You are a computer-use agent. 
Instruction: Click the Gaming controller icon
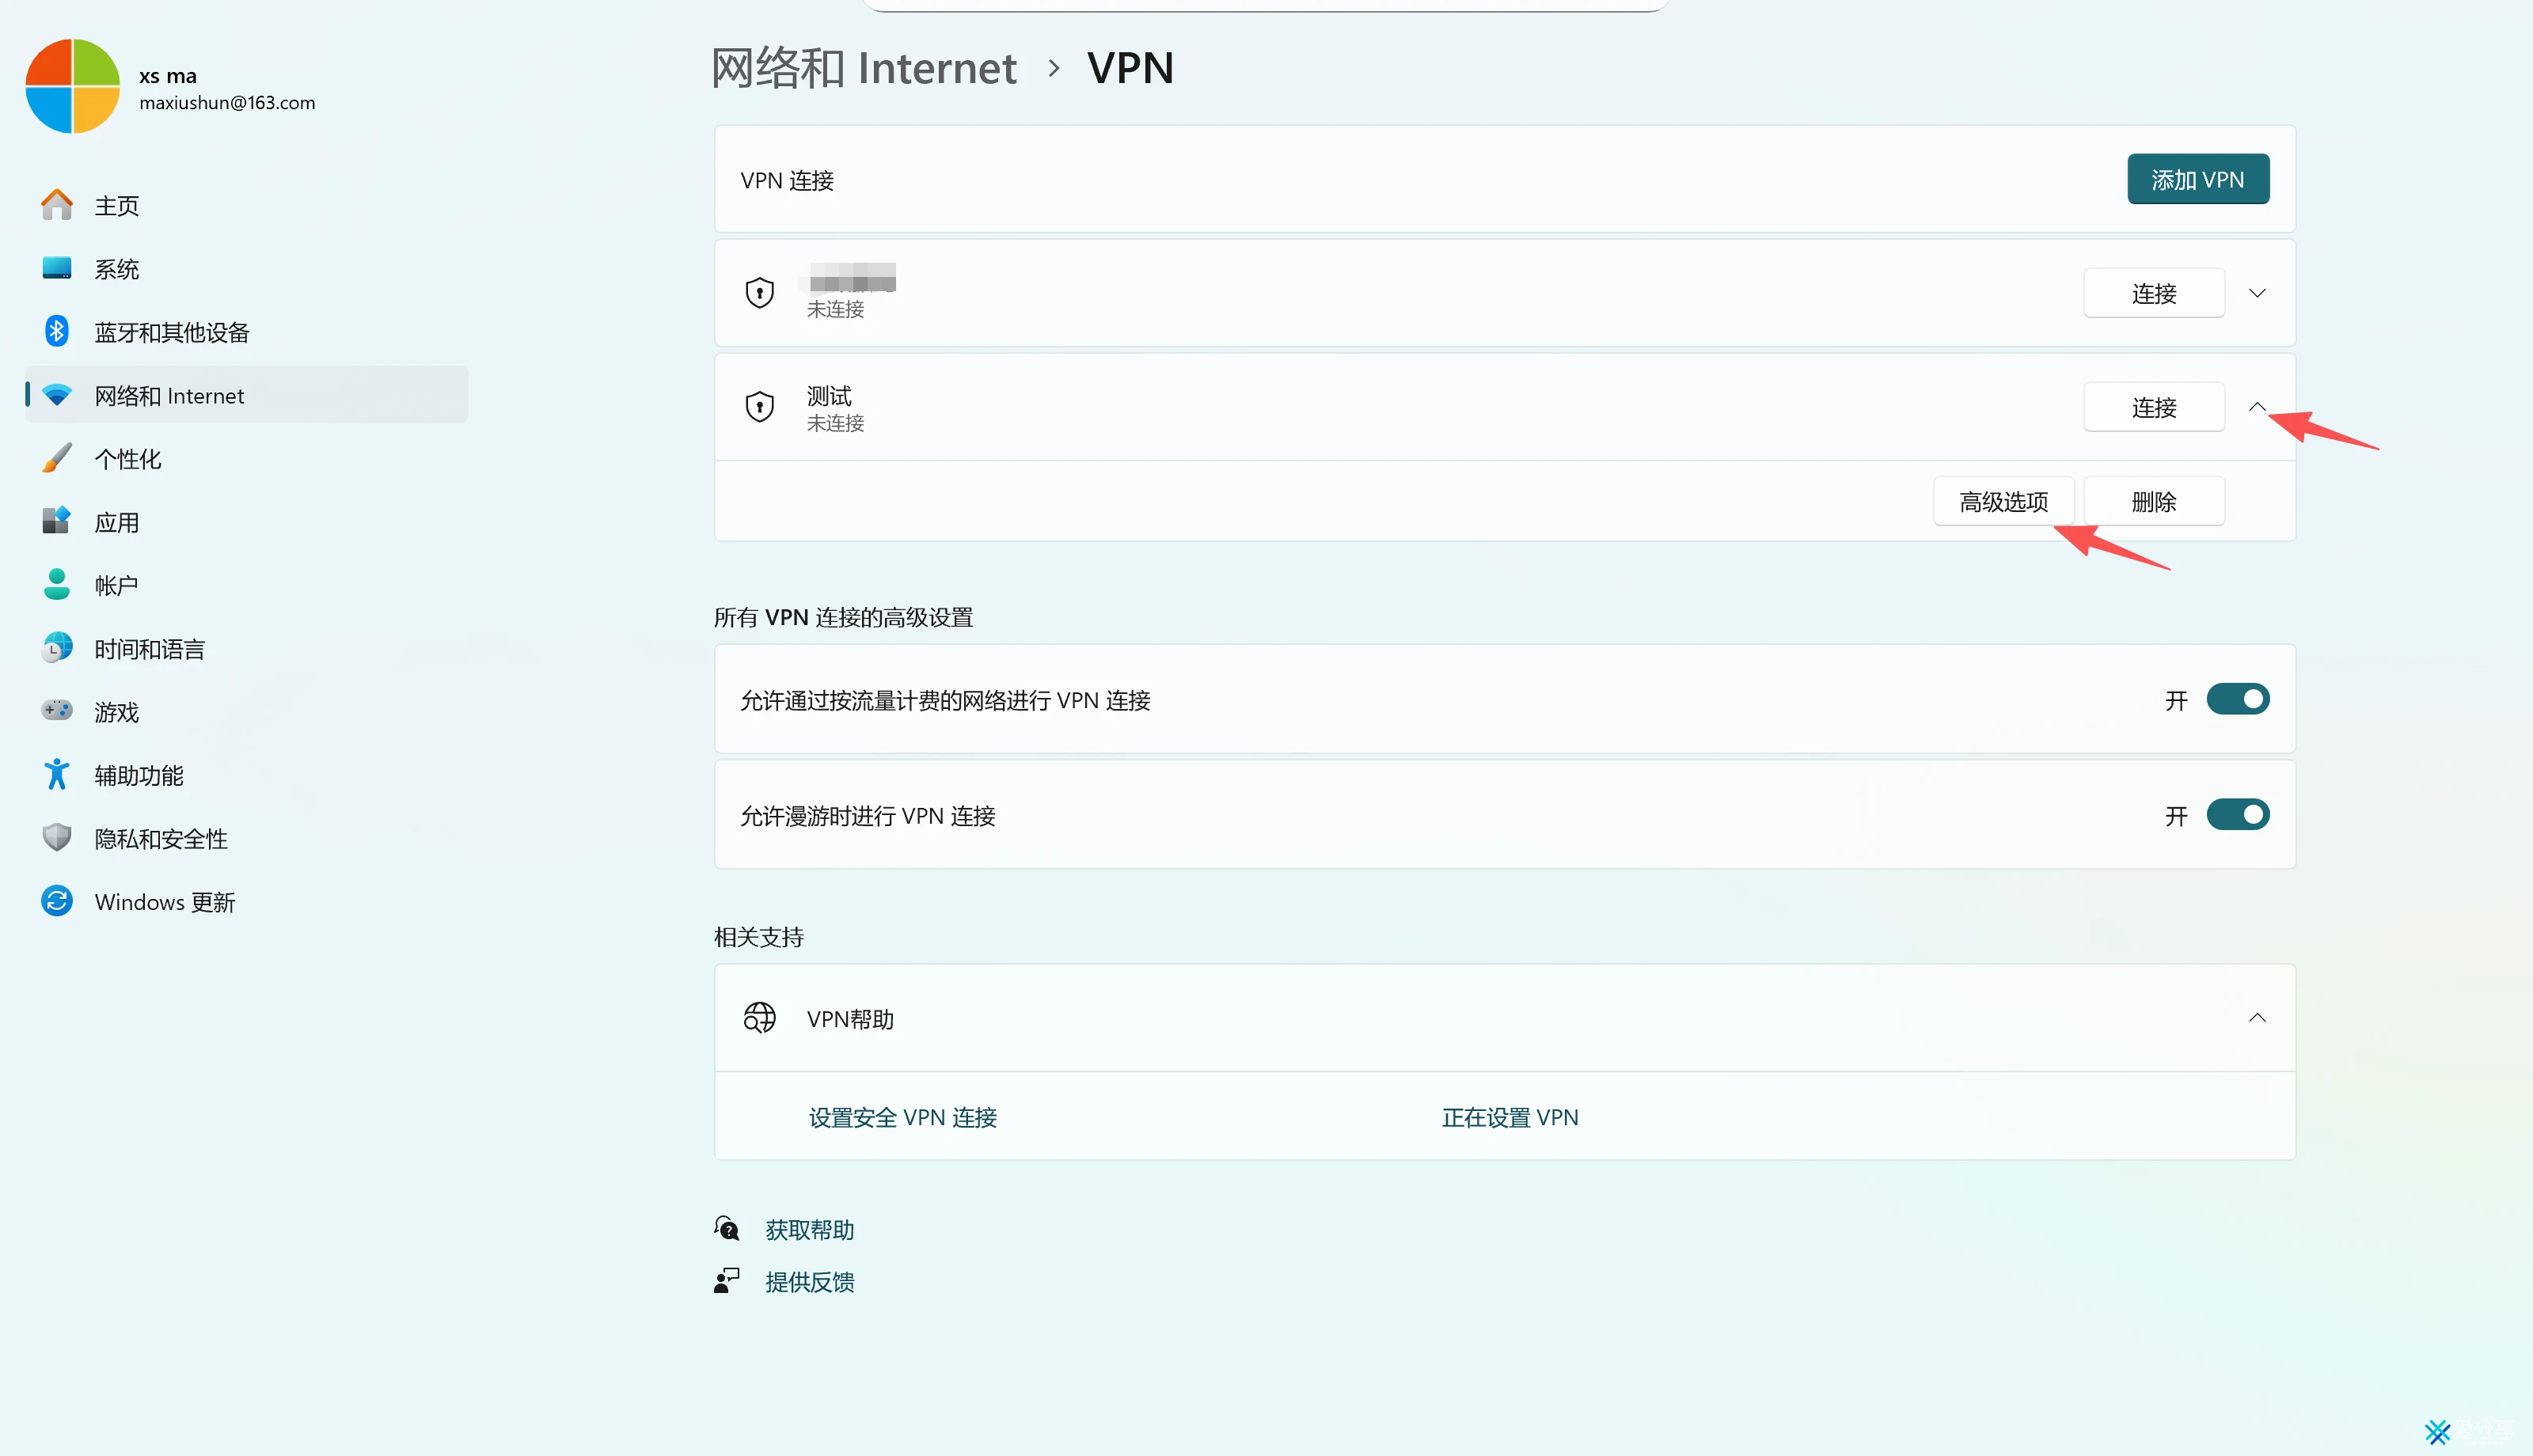tap(57, 710)
